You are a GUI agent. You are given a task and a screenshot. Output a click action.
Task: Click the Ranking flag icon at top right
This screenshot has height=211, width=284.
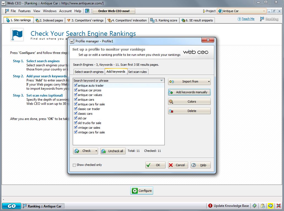pos(262,19)
